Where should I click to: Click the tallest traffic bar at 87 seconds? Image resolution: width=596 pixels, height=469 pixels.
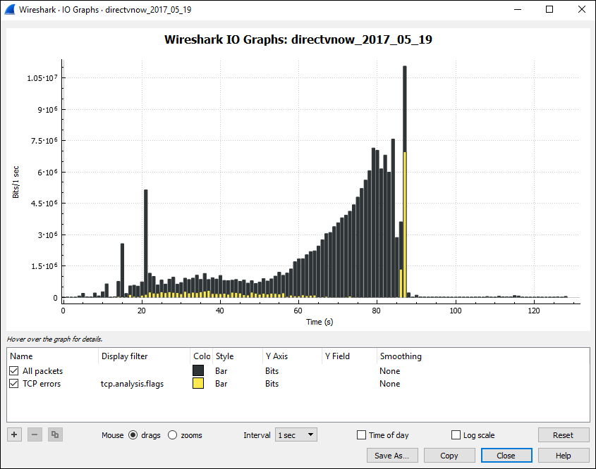click(405, 182)
